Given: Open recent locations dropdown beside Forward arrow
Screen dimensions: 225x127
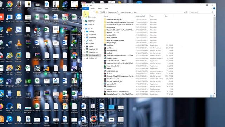Looking at the screenshot, I should click(91, 12).
